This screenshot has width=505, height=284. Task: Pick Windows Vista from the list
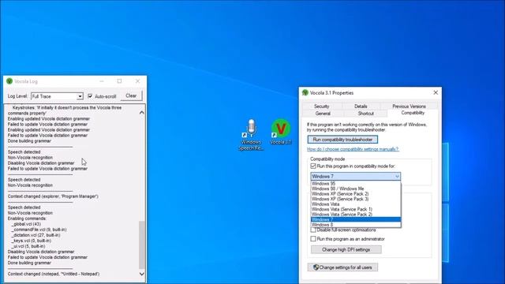[x=356, y=204]
